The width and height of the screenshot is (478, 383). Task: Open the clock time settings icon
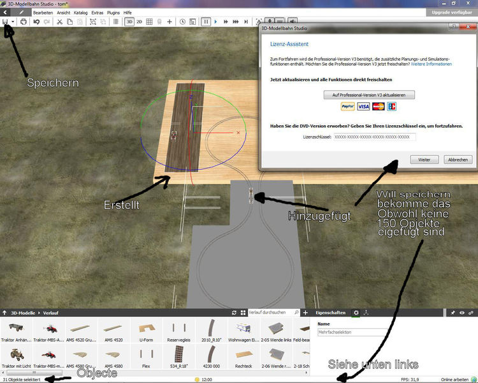point(182,22)
